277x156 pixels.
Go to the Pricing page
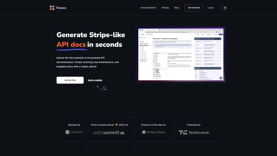click(165, 8)
